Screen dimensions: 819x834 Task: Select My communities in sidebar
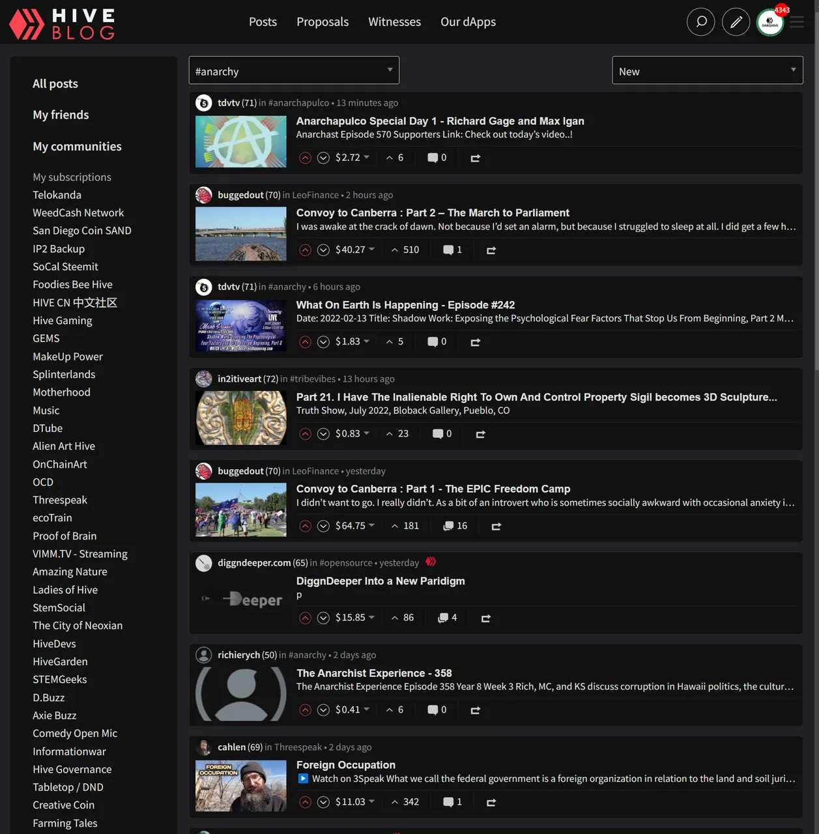[77, 147]
